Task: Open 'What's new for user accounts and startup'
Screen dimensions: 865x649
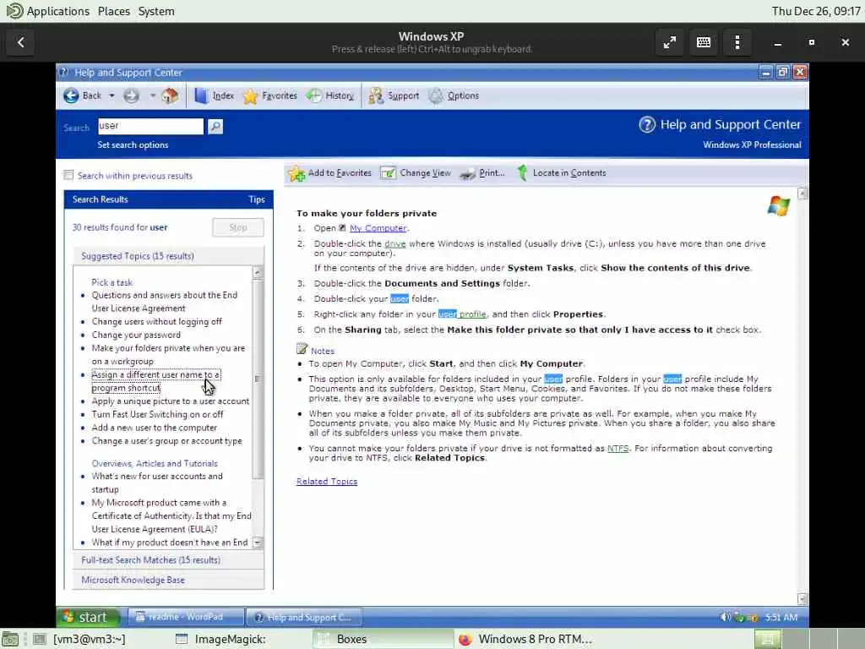Action: pyautogui.click(x=157, y=483)
